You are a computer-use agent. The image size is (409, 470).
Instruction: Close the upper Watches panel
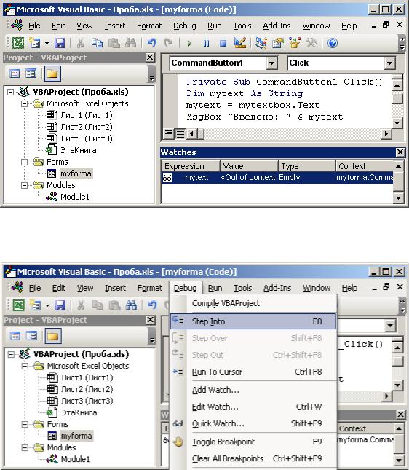coord(400,152)
